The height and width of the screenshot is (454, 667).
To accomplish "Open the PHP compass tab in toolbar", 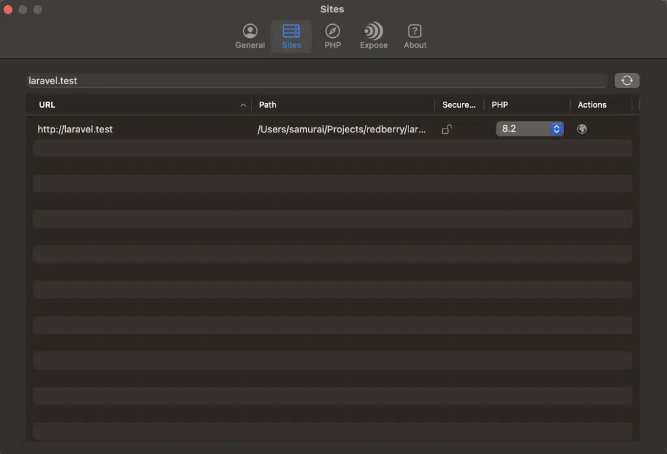I will coord(332,37).
